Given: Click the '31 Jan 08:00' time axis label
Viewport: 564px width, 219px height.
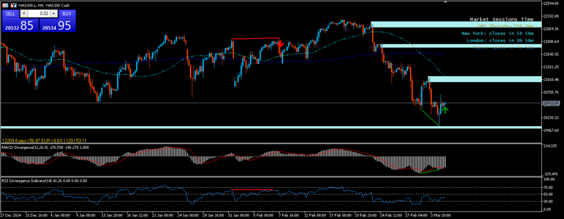Looking at the screenshot, I should 239,215.
